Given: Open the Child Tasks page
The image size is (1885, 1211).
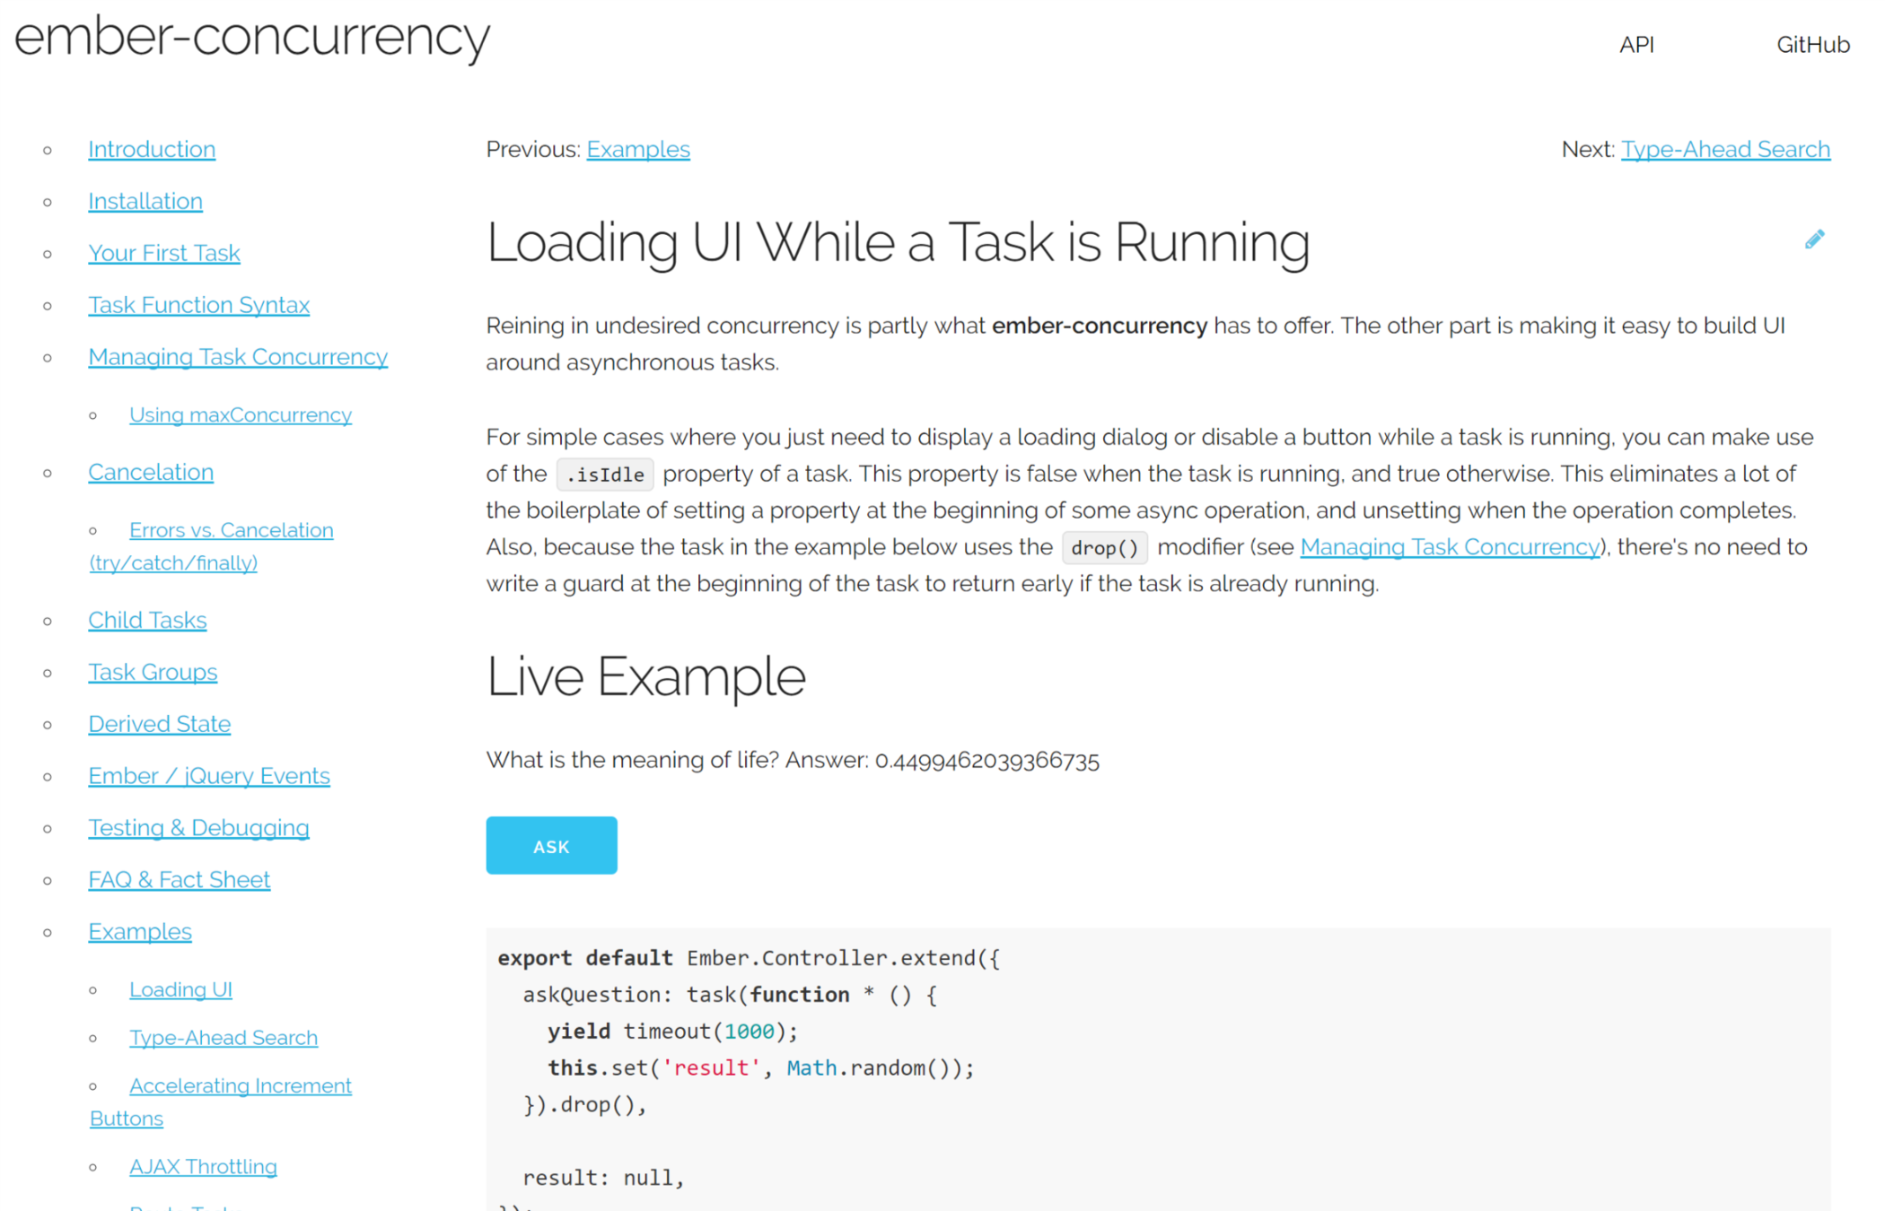Looking at the screenshot, I should (x=147, y=620).
